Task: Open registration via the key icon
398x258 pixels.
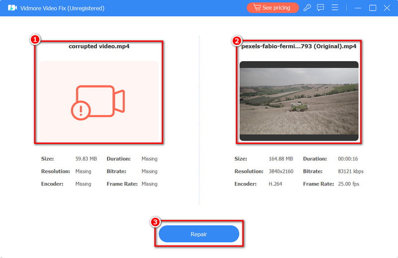Action: 308,8
